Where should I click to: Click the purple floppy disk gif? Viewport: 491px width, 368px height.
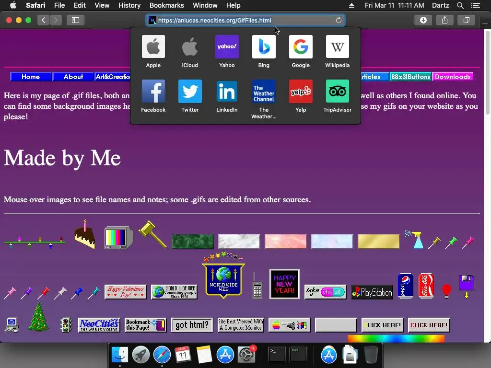tap(467, 287)
